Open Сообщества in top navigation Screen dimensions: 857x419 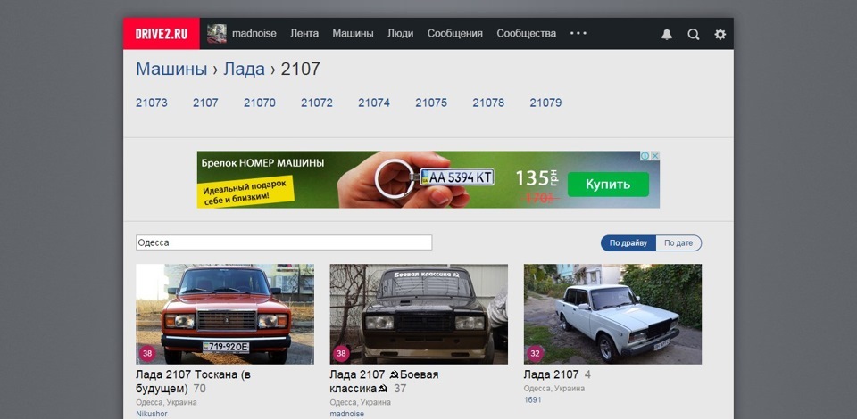pyautogui.click(x=527, y=33)
